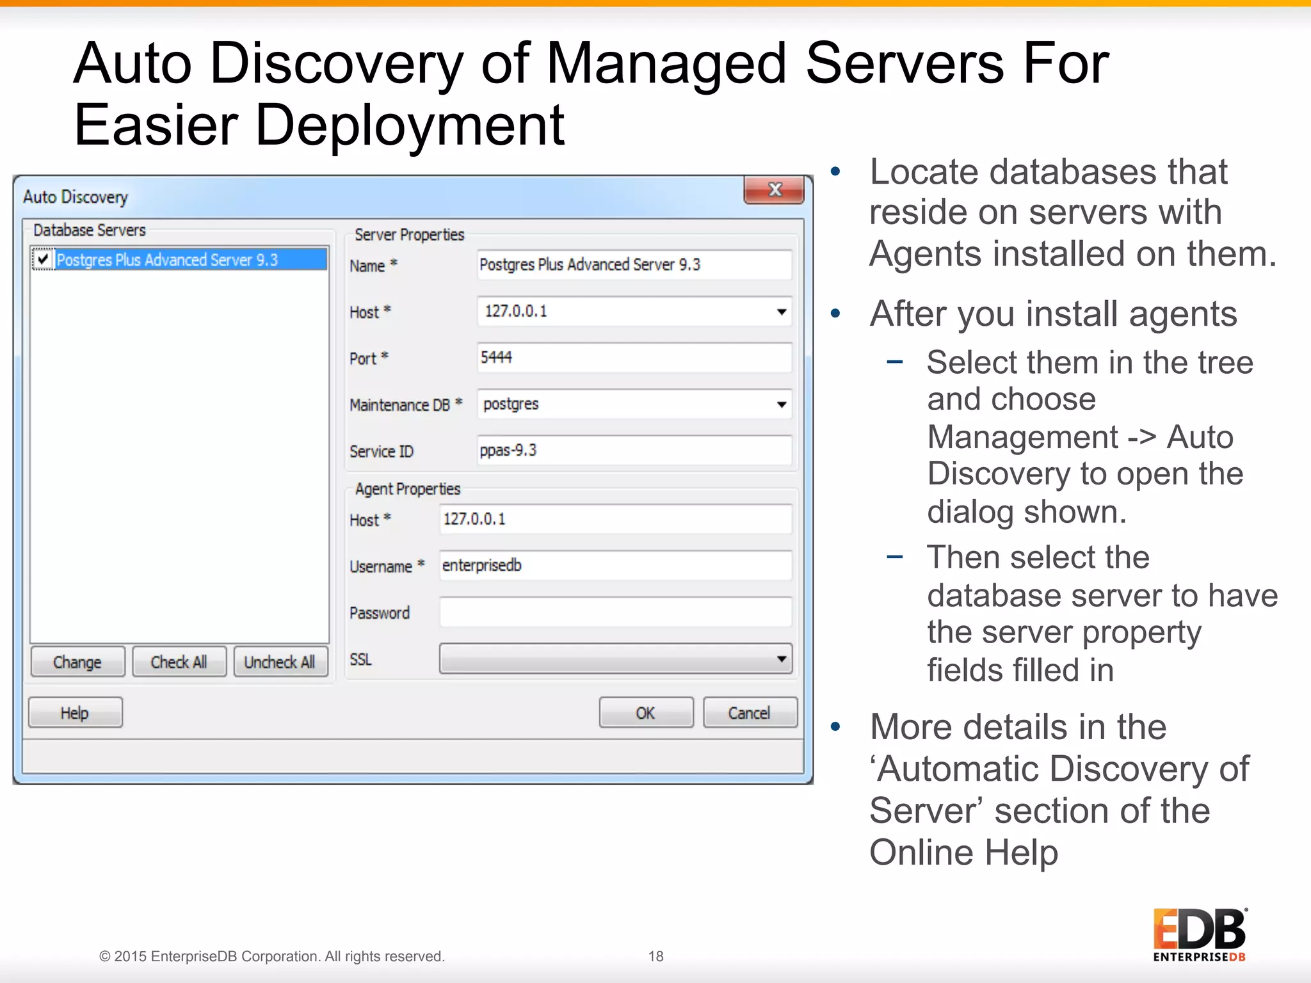The height and width of the screenshot is (983, 1311).
Task: Click the empty Password field
Action: point(615,612)
